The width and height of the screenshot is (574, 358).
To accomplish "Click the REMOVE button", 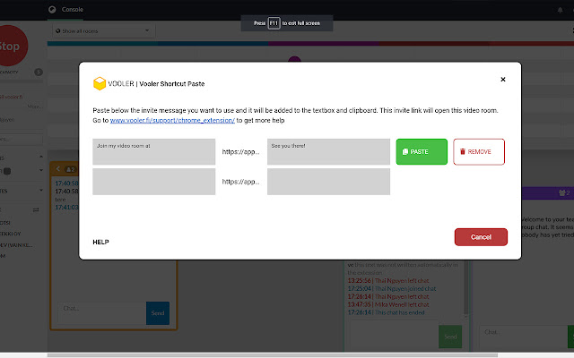I will click(479, 151).
